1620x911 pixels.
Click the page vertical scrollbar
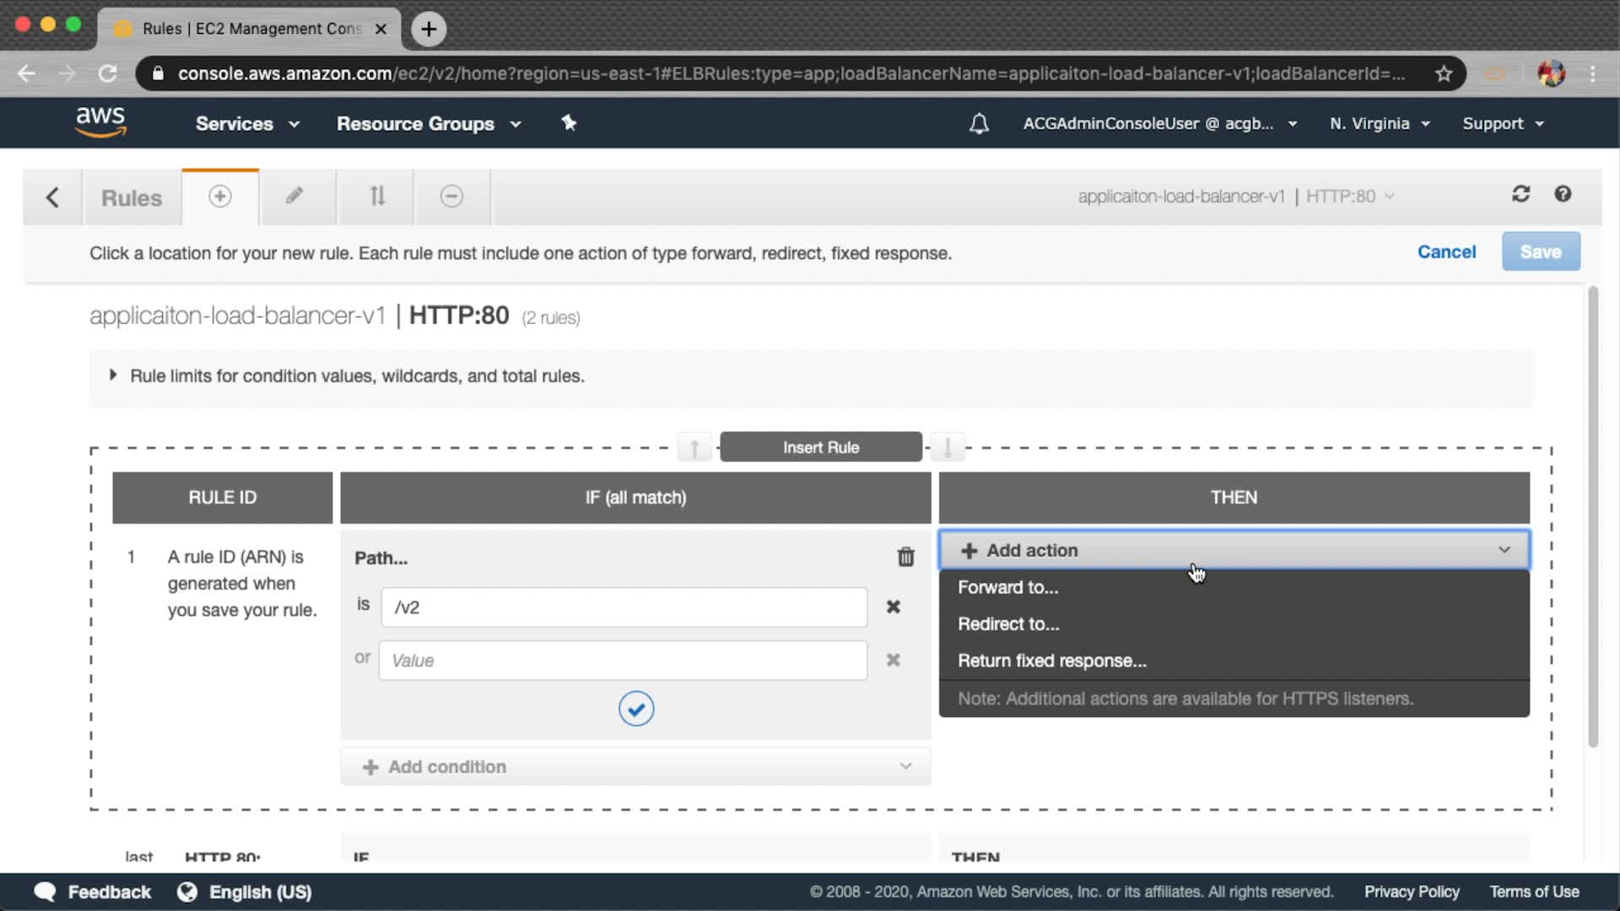coord(1593,516)
